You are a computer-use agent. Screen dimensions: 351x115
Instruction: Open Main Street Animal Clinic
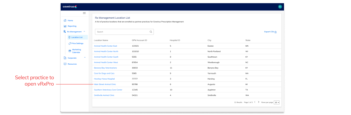tap(105, 84)
